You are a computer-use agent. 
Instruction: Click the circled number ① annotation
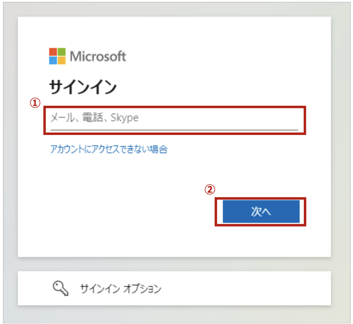point(35,103)
